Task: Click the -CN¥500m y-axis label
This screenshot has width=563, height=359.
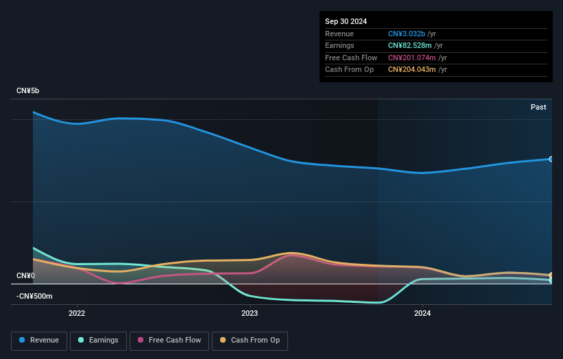Action: tap(34, 296)
